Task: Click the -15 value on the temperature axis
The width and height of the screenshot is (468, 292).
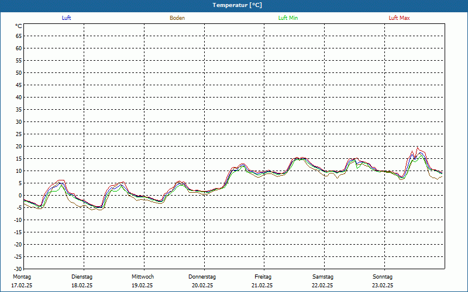Action: click(18, 232)
